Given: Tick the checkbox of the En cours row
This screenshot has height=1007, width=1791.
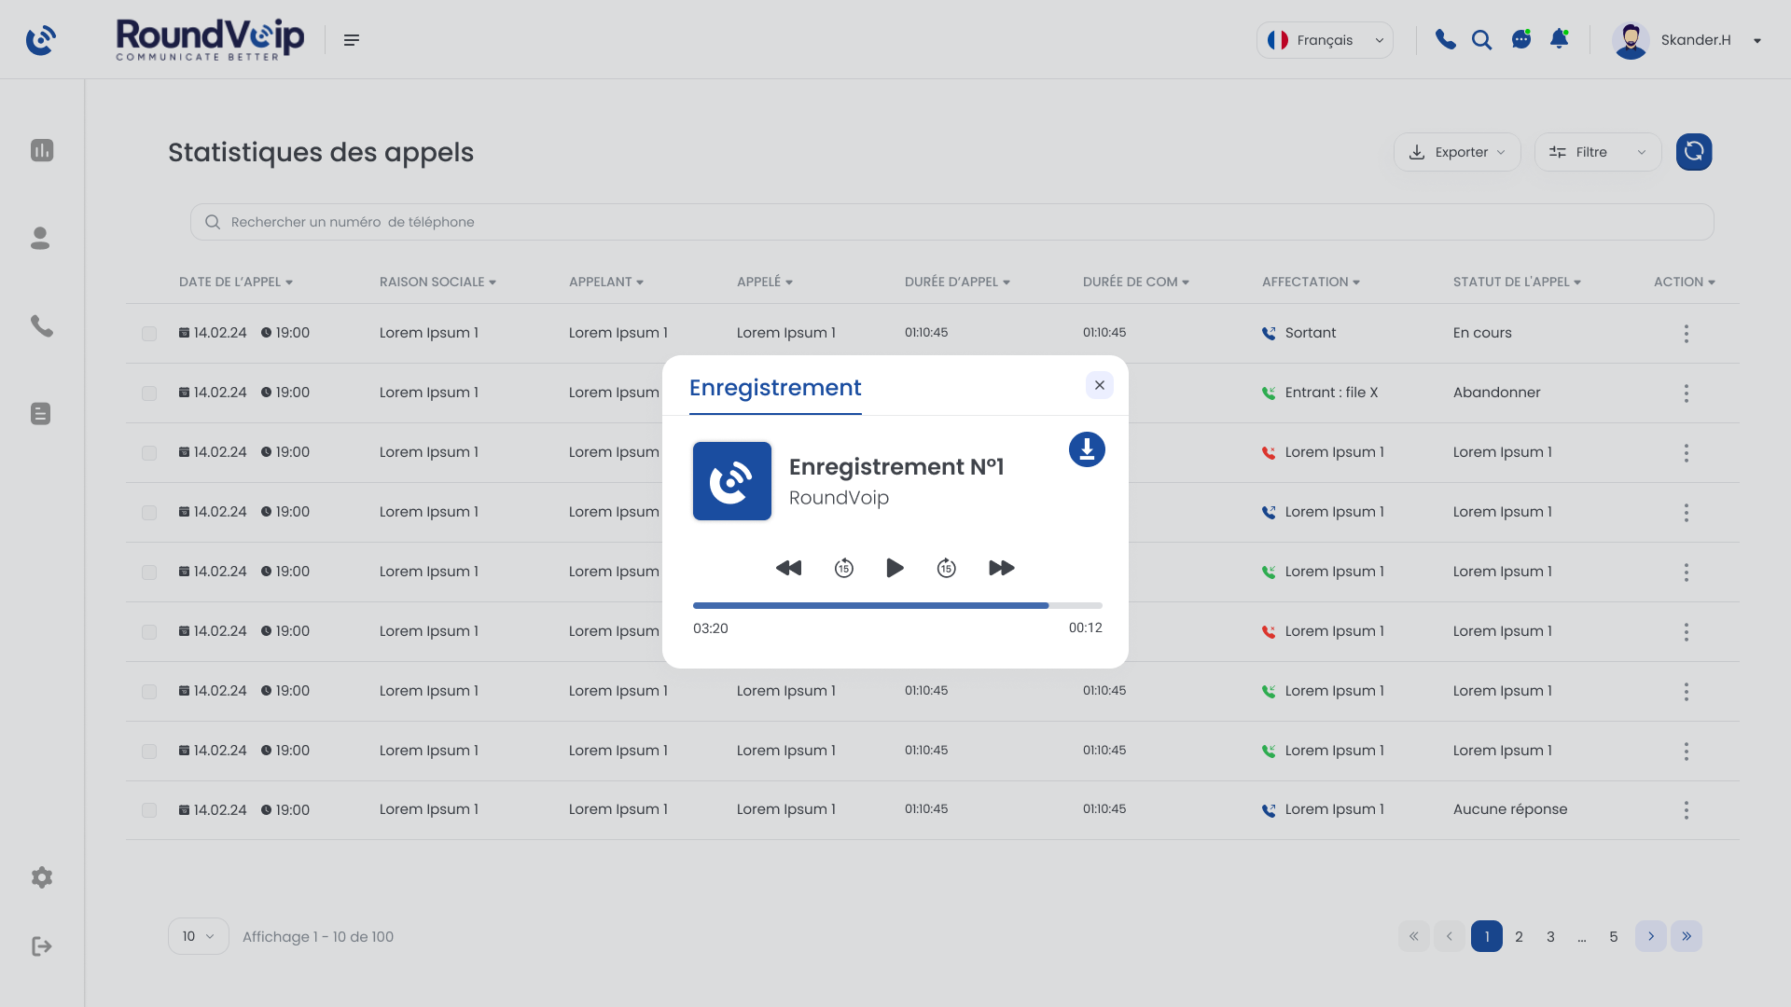Looking at the screenshot, I should [x=149, y=334].
